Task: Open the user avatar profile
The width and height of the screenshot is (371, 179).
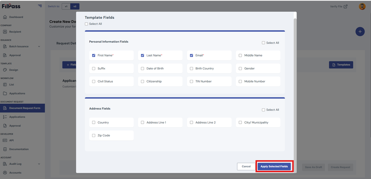Action: 362,6
